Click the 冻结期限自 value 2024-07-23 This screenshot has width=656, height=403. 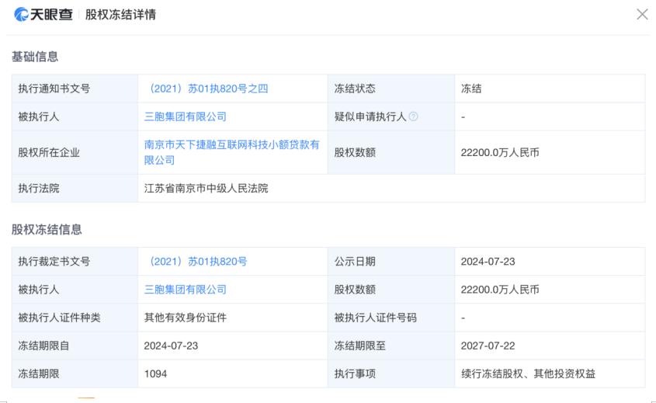coord(171,346)
